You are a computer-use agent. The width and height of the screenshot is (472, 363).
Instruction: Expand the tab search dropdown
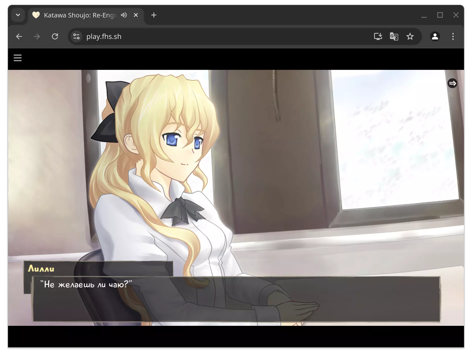tap(18, 15)
